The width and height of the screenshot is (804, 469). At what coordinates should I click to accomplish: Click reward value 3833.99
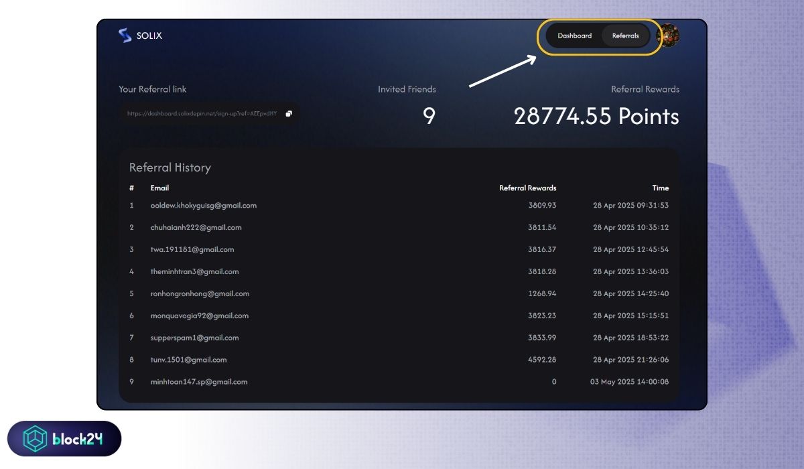pyautogui.click(x=542, y=338)
